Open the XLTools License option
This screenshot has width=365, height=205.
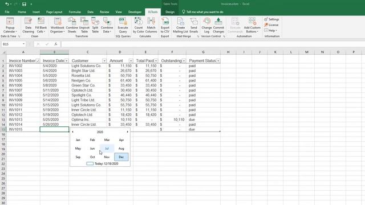271,25
